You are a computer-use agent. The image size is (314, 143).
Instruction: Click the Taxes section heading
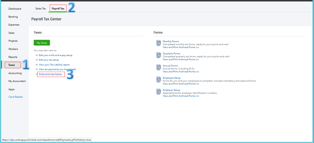point(38,32)
